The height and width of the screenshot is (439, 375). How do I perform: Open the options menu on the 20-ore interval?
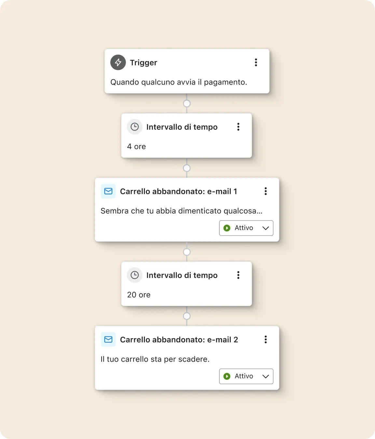pyautogui.click(x=238, y=275)
